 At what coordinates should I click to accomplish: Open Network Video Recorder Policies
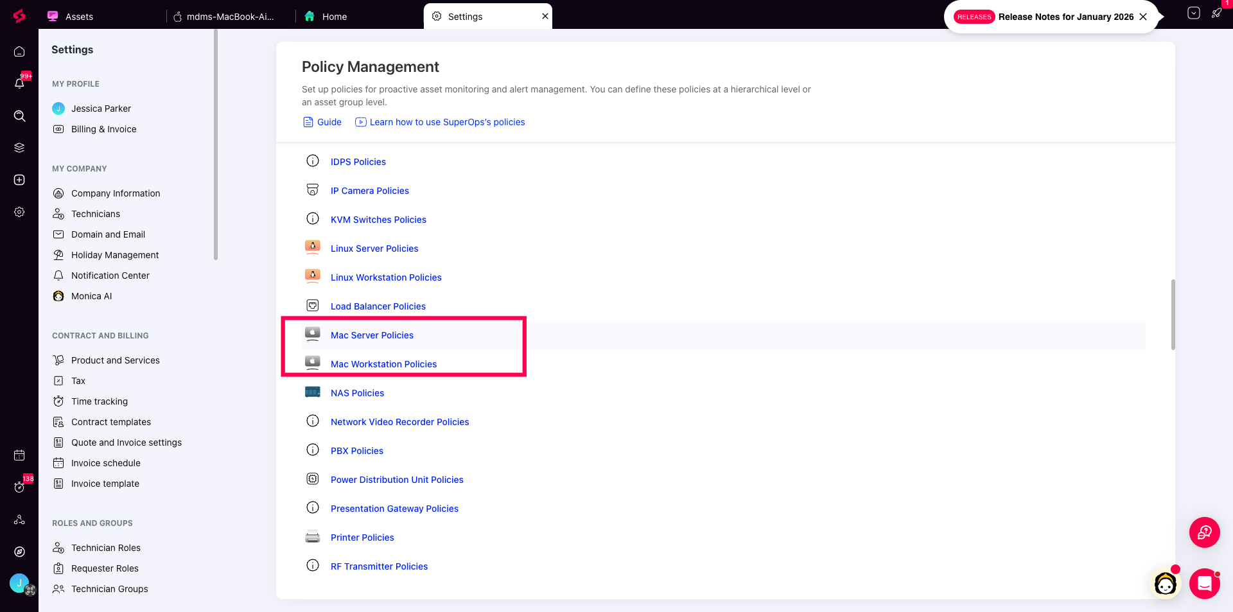399,422
